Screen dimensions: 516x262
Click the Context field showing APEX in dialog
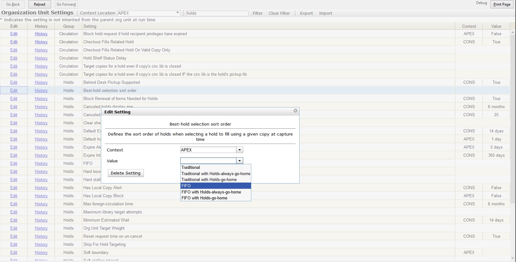(208, 150)
